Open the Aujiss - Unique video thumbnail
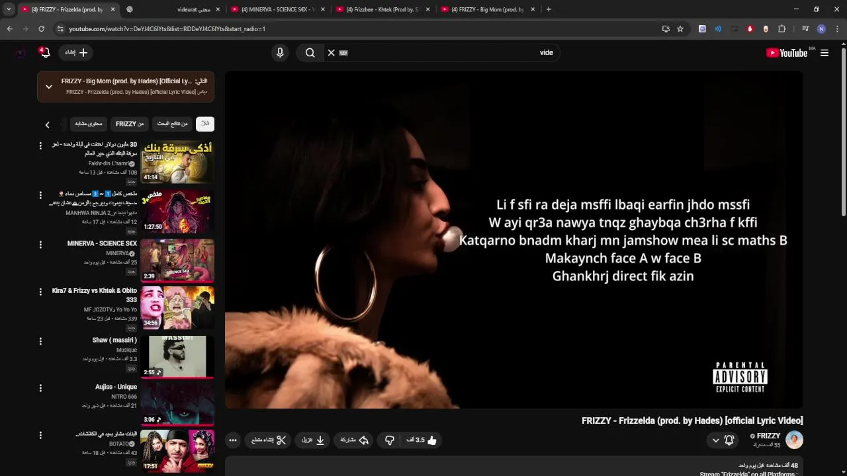 point(177,404)
